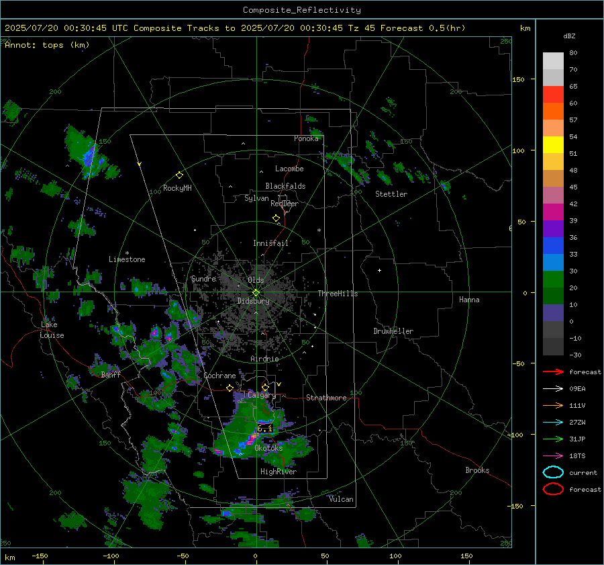Pick the magenta 39–42 dBZ swatch
The width and height of the screenshot is (604, 565).
553,212
